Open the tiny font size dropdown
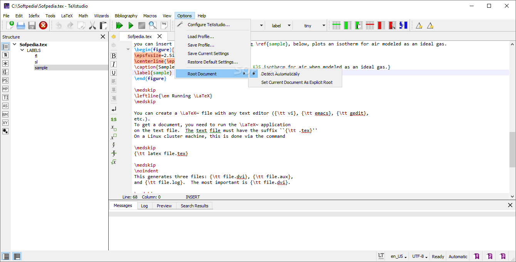The image size is (516, 262). (x=310, y=26)
